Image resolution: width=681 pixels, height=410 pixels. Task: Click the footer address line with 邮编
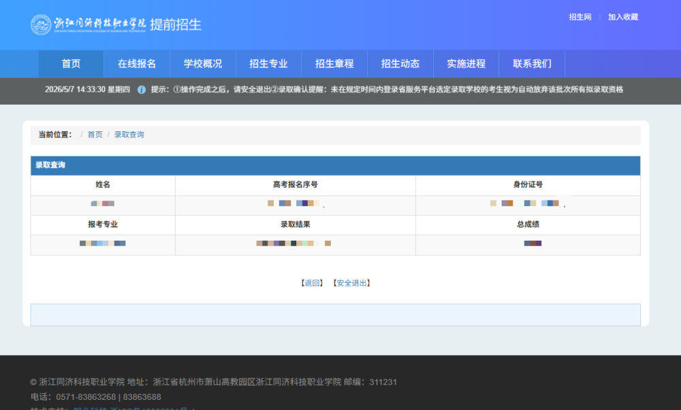tap(213, 382)
